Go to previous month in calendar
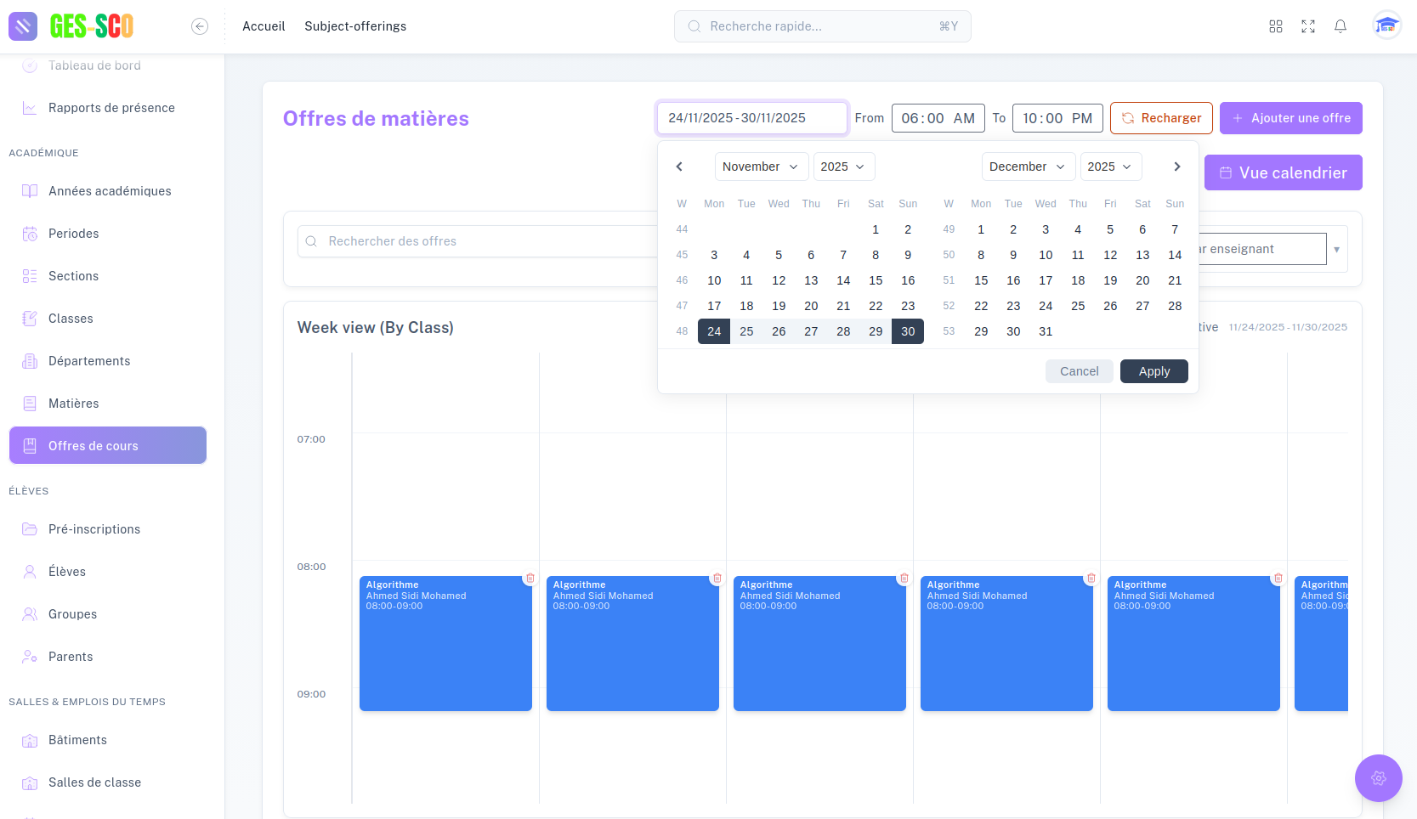Screen dimensions: 1417x819 click(x=679, y=167)
